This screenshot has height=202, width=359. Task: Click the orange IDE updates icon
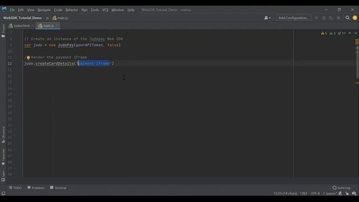(x=355, y=18)
